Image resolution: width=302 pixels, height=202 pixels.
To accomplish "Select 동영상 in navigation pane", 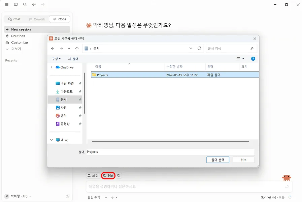I will pos(63,124).
